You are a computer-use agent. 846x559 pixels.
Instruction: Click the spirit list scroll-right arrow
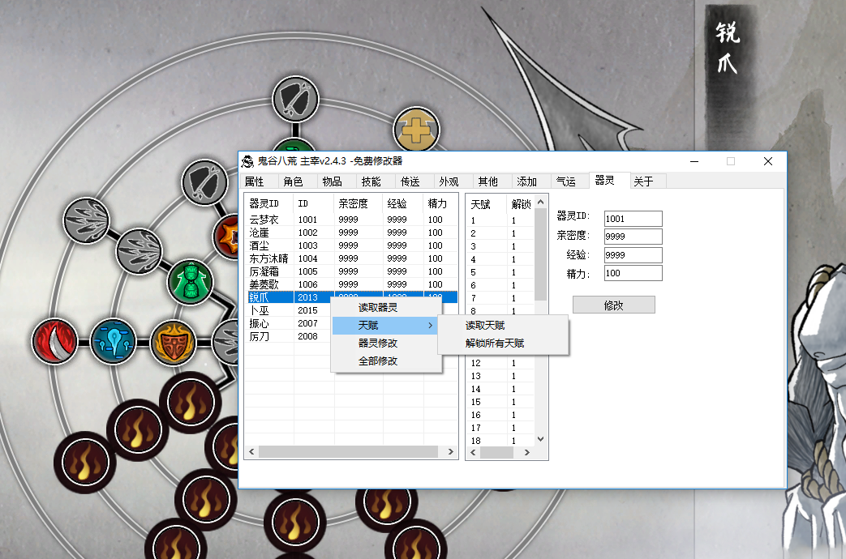pyautogui.click(x=451, y=452)
